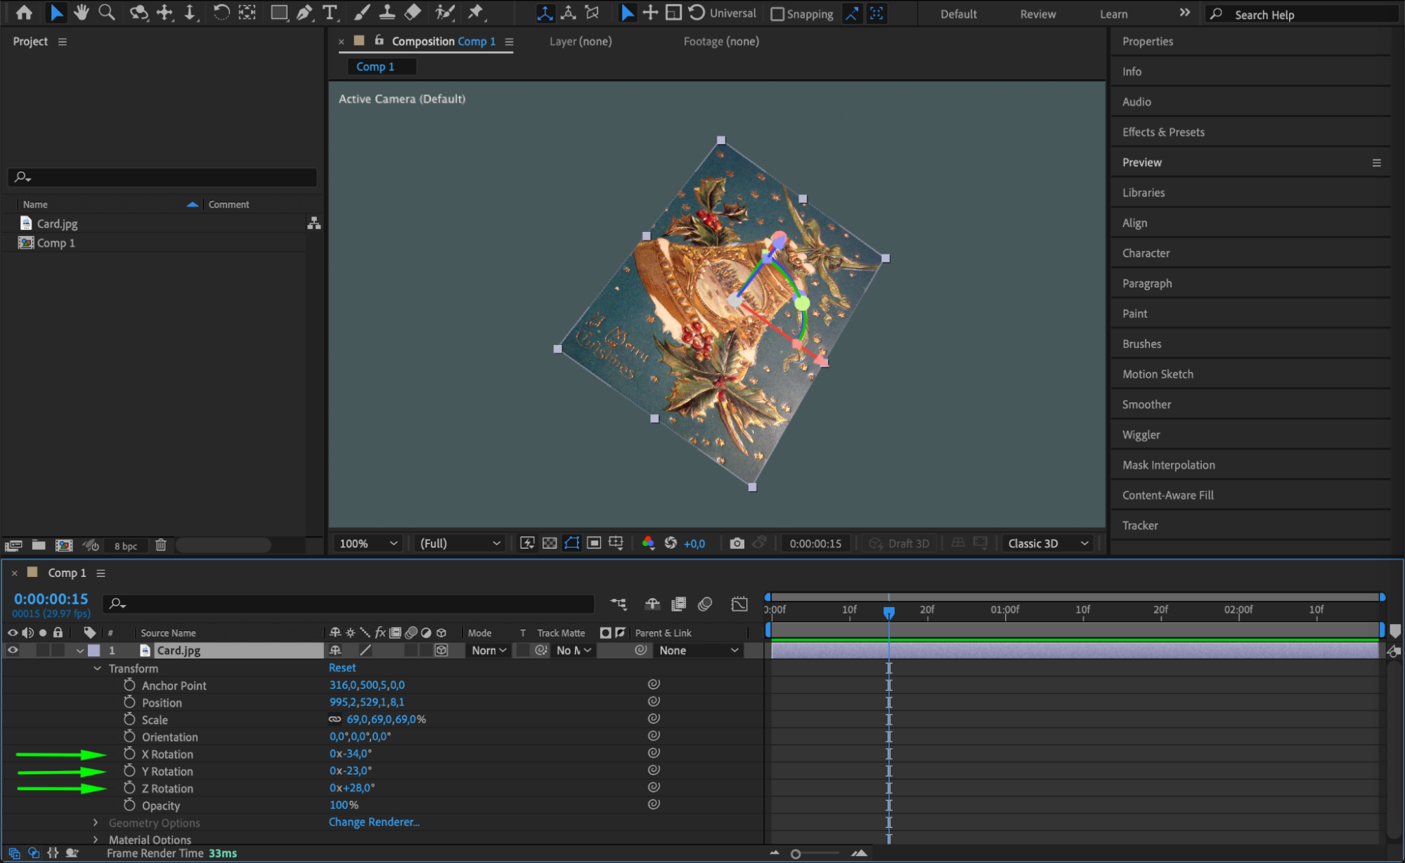Select the Hand tool in toolbar

click(x=82, y=12)
